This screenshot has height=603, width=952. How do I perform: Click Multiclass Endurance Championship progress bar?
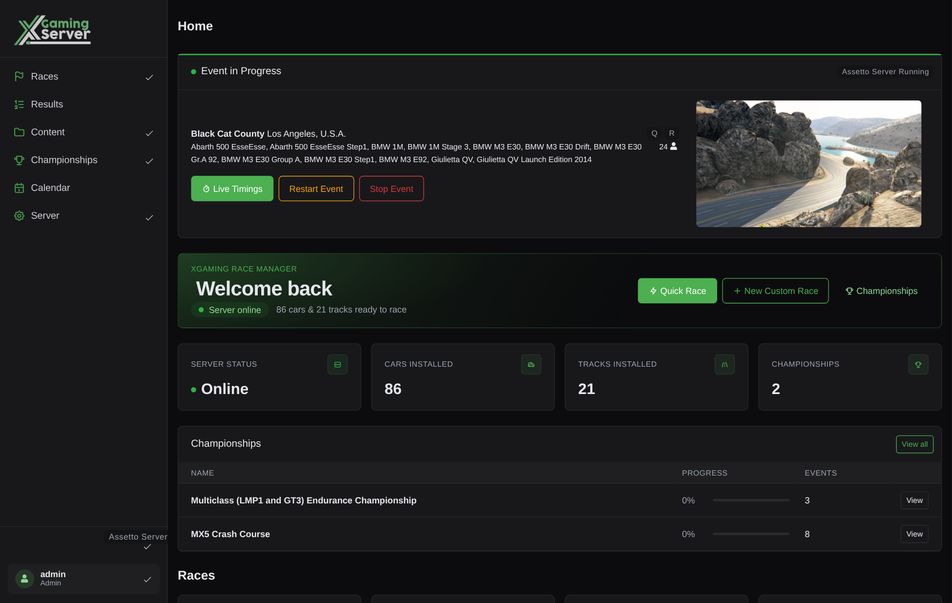751,500
